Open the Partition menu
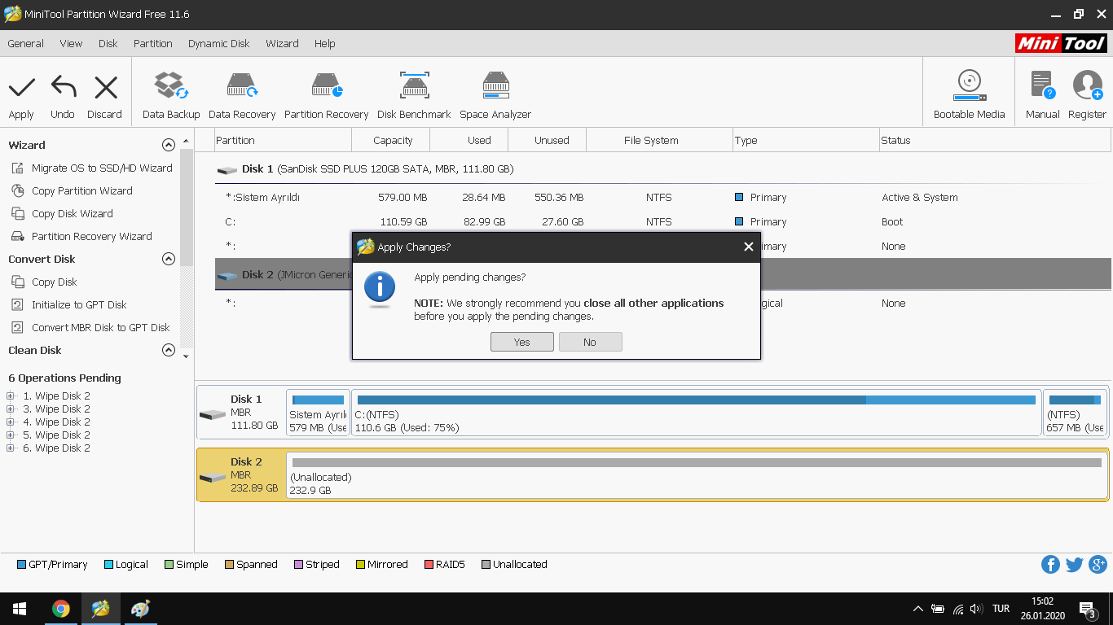This screenshot has width=1113, height=625. click(153, 43)
